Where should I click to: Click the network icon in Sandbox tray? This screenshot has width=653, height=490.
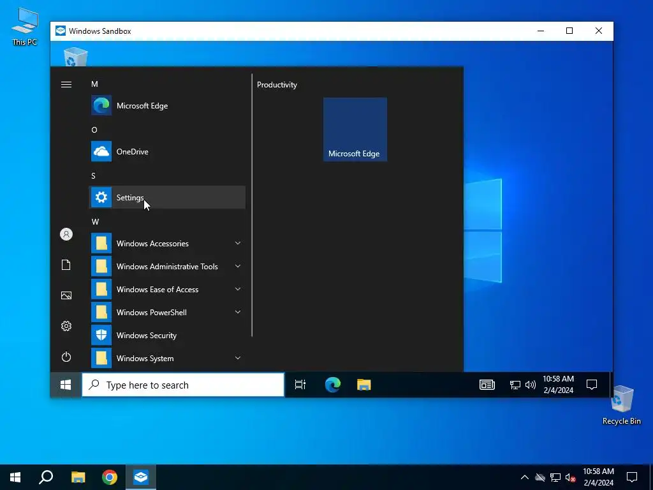(x=515, y=385)
